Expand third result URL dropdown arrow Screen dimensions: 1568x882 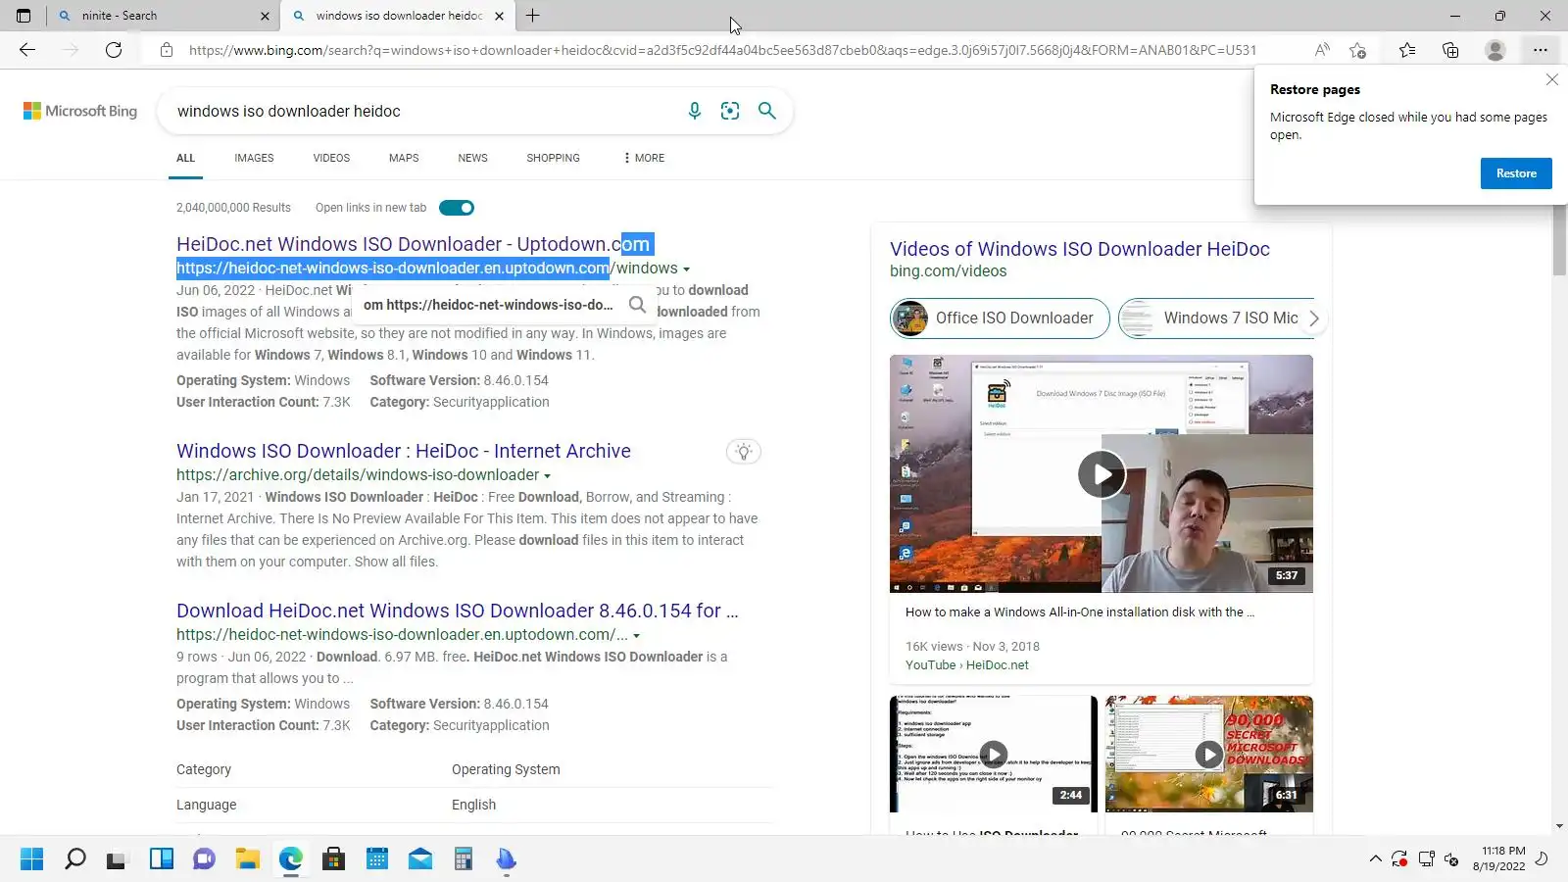(x=636, y=636)
